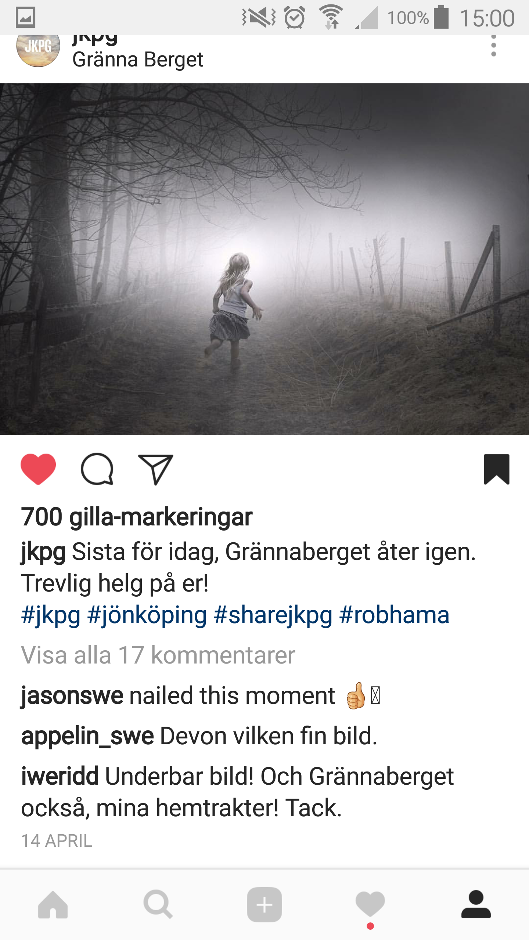Visit commenter jasonswe's profile
529x940 pixels.
click(72, 696)
